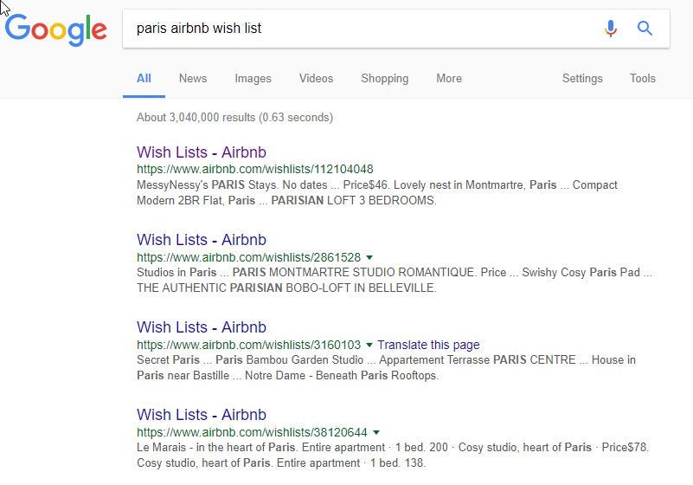Image resolution: width=693 pixels, height=485 pixels.
Task: Open the Secret Paris Wish Lists result
Action: (202, 327)
